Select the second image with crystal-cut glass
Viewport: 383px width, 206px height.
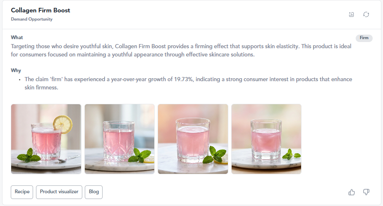pos(120,139)
